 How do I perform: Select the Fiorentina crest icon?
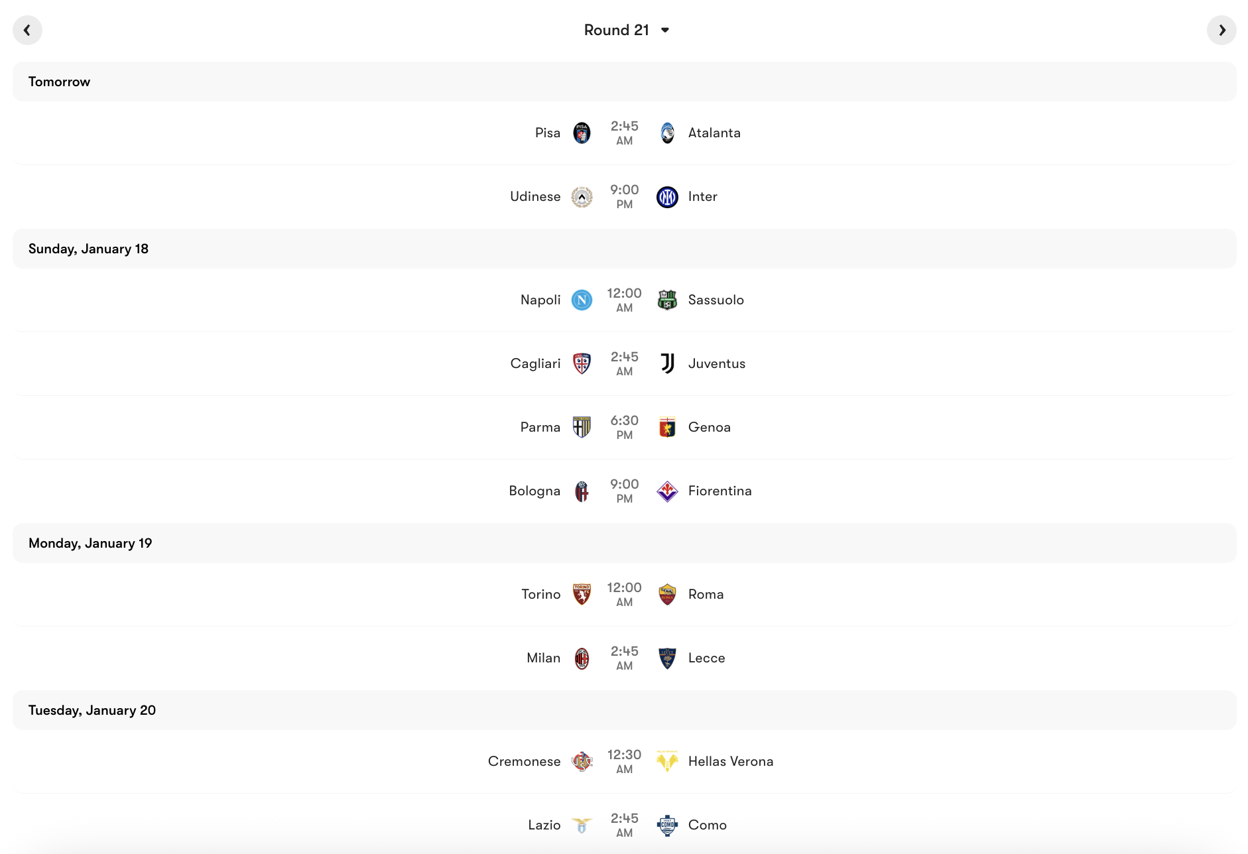666,491
